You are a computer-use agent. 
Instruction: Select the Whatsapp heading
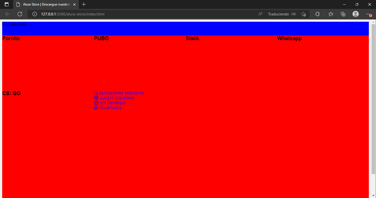290,38
